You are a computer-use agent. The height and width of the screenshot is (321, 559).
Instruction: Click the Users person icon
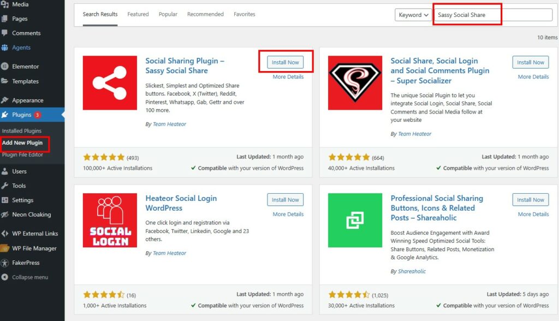pos(4,171)
